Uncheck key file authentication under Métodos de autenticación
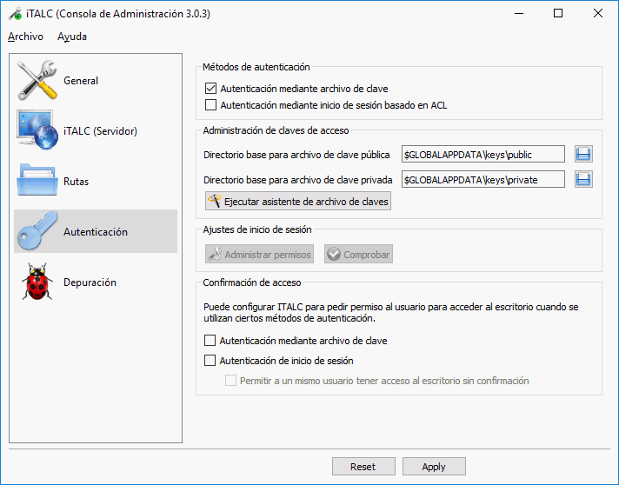 pos(210,89)
